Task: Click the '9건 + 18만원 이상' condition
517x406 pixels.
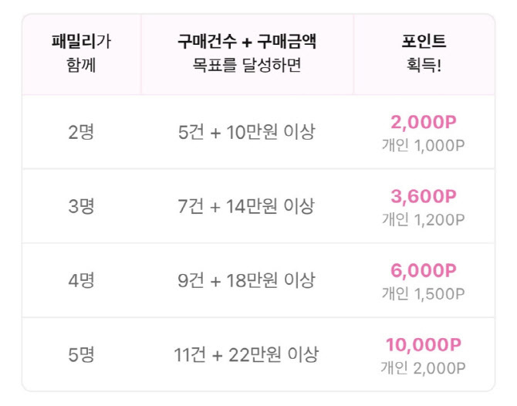Action: pyautogui.click(x=247, y=281)
